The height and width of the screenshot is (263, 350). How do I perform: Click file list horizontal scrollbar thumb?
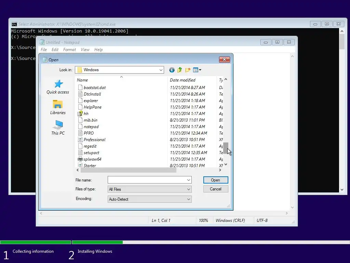click(x=129, y=170)
